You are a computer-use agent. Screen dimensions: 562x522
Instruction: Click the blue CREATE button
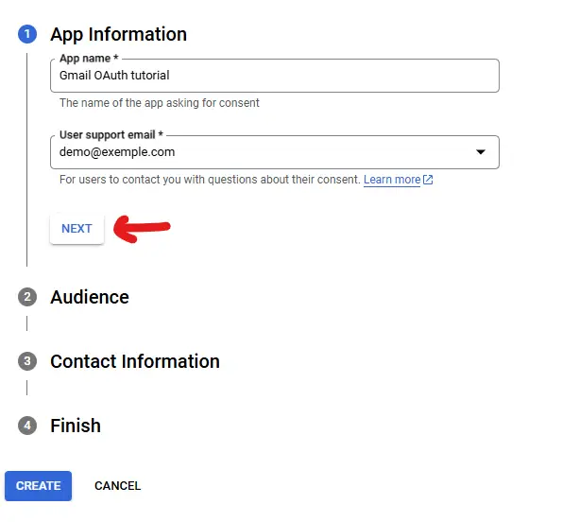pos(39,486)
